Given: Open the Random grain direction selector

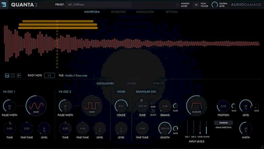Looking at the screenshot, I should (223, 123).
